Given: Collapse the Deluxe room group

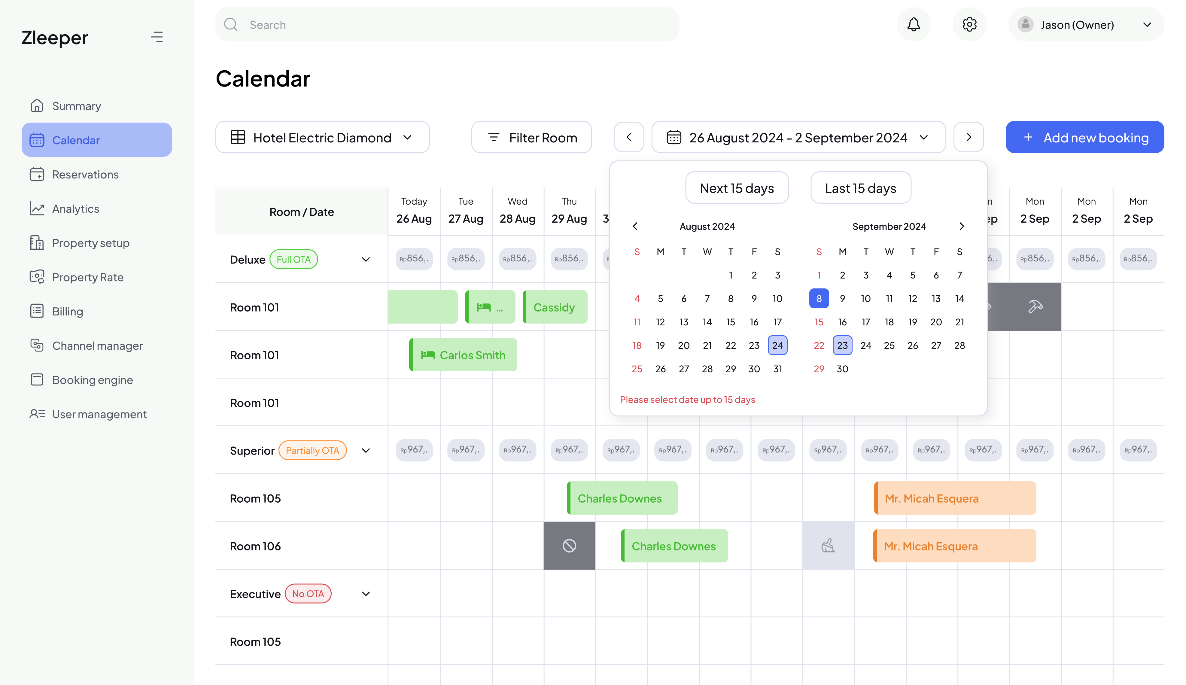Looking at the screenshot, I should tap(366, 260).
